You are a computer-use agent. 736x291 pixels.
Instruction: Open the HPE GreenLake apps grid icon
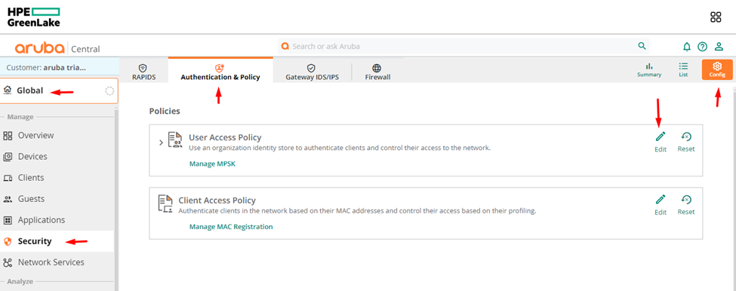point(716,18)
